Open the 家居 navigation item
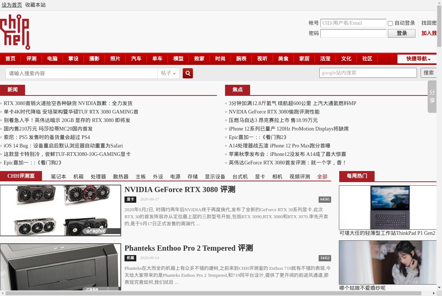Viewport: 442px width, 296px height. pos(304,59)
